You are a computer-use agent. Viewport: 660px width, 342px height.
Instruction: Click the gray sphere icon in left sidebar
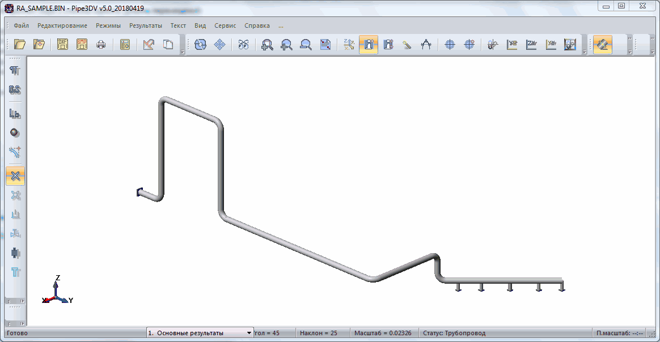[x=15, y=133]
